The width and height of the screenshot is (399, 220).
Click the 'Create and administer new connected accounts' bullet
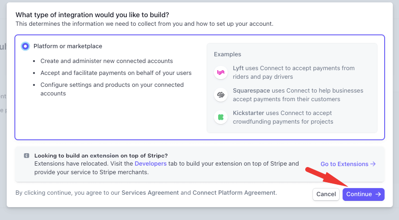[107, 61]
